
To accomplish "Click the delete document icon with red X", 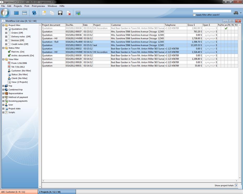I will click(x=68, y=13).
